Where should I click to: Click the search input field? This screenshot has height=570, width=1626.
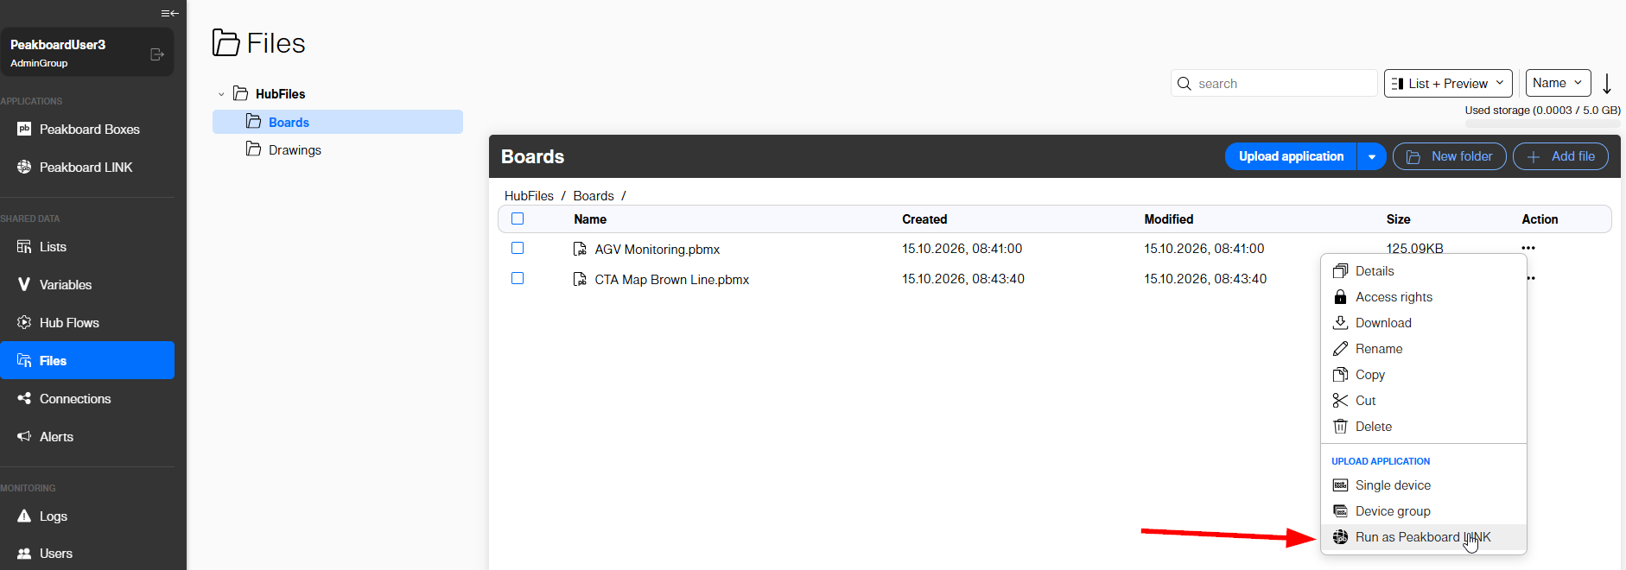click(x=1274, y=84)
